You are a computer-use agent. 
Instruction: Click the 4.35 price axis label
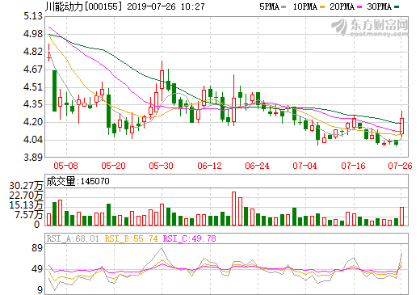[x=33, y=104]
